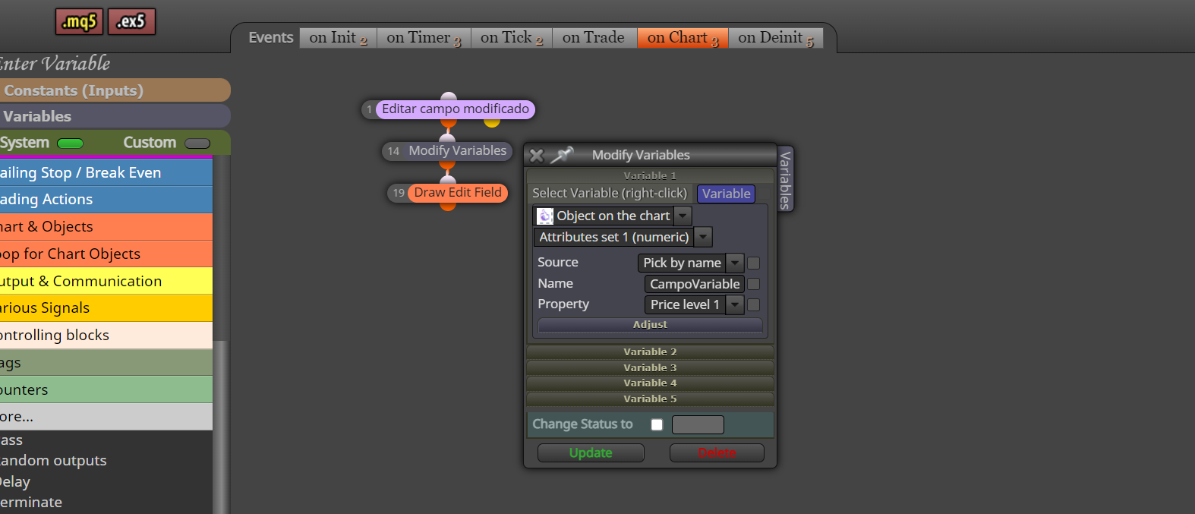
Task: Click the red Delete button
Action: [717, 453]
